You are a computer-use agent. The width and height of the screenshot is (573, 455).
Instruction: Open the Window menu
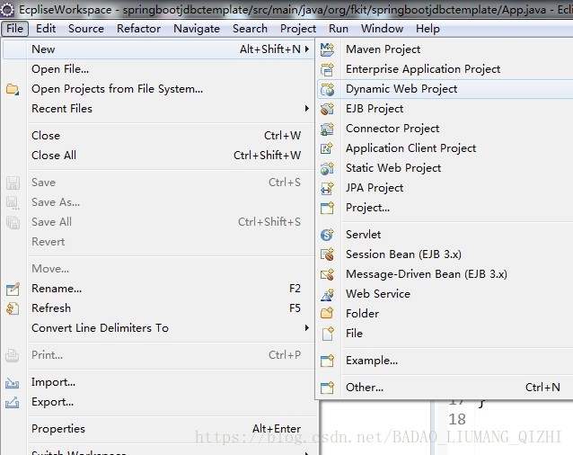(x=382, y=29)
